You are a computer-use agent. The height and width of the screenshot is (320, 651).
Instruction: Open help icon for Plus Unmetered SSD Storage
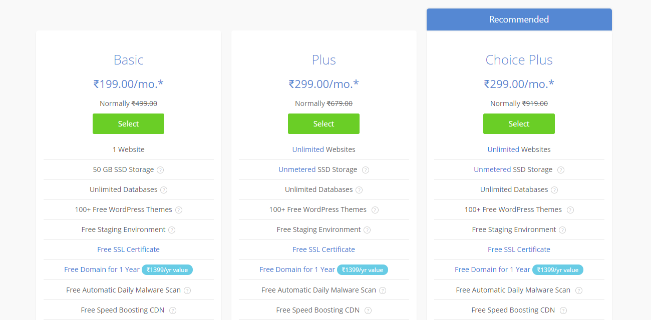pos(366,170)
